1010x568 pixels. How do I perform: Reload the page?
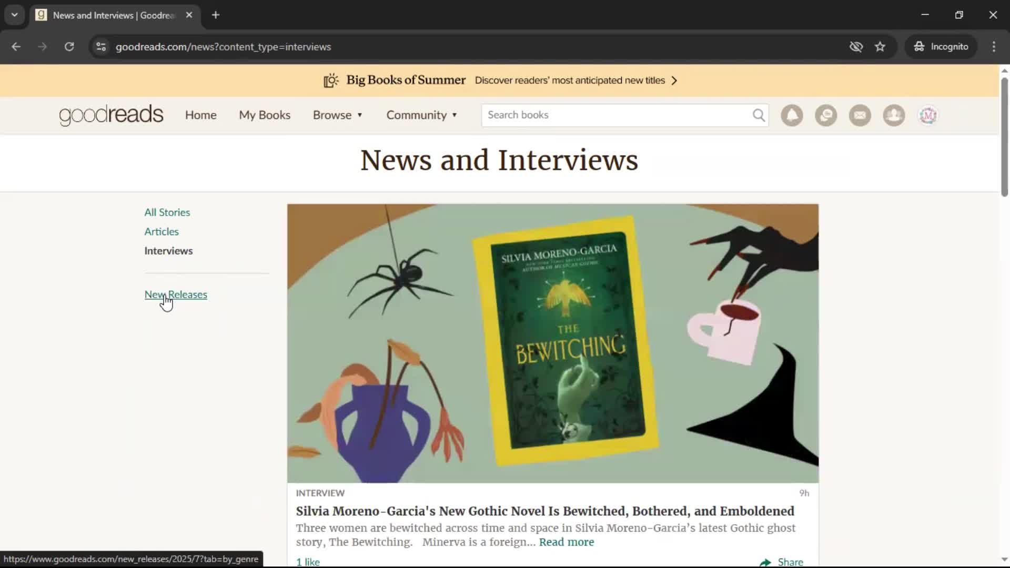(x=69, y=47)
